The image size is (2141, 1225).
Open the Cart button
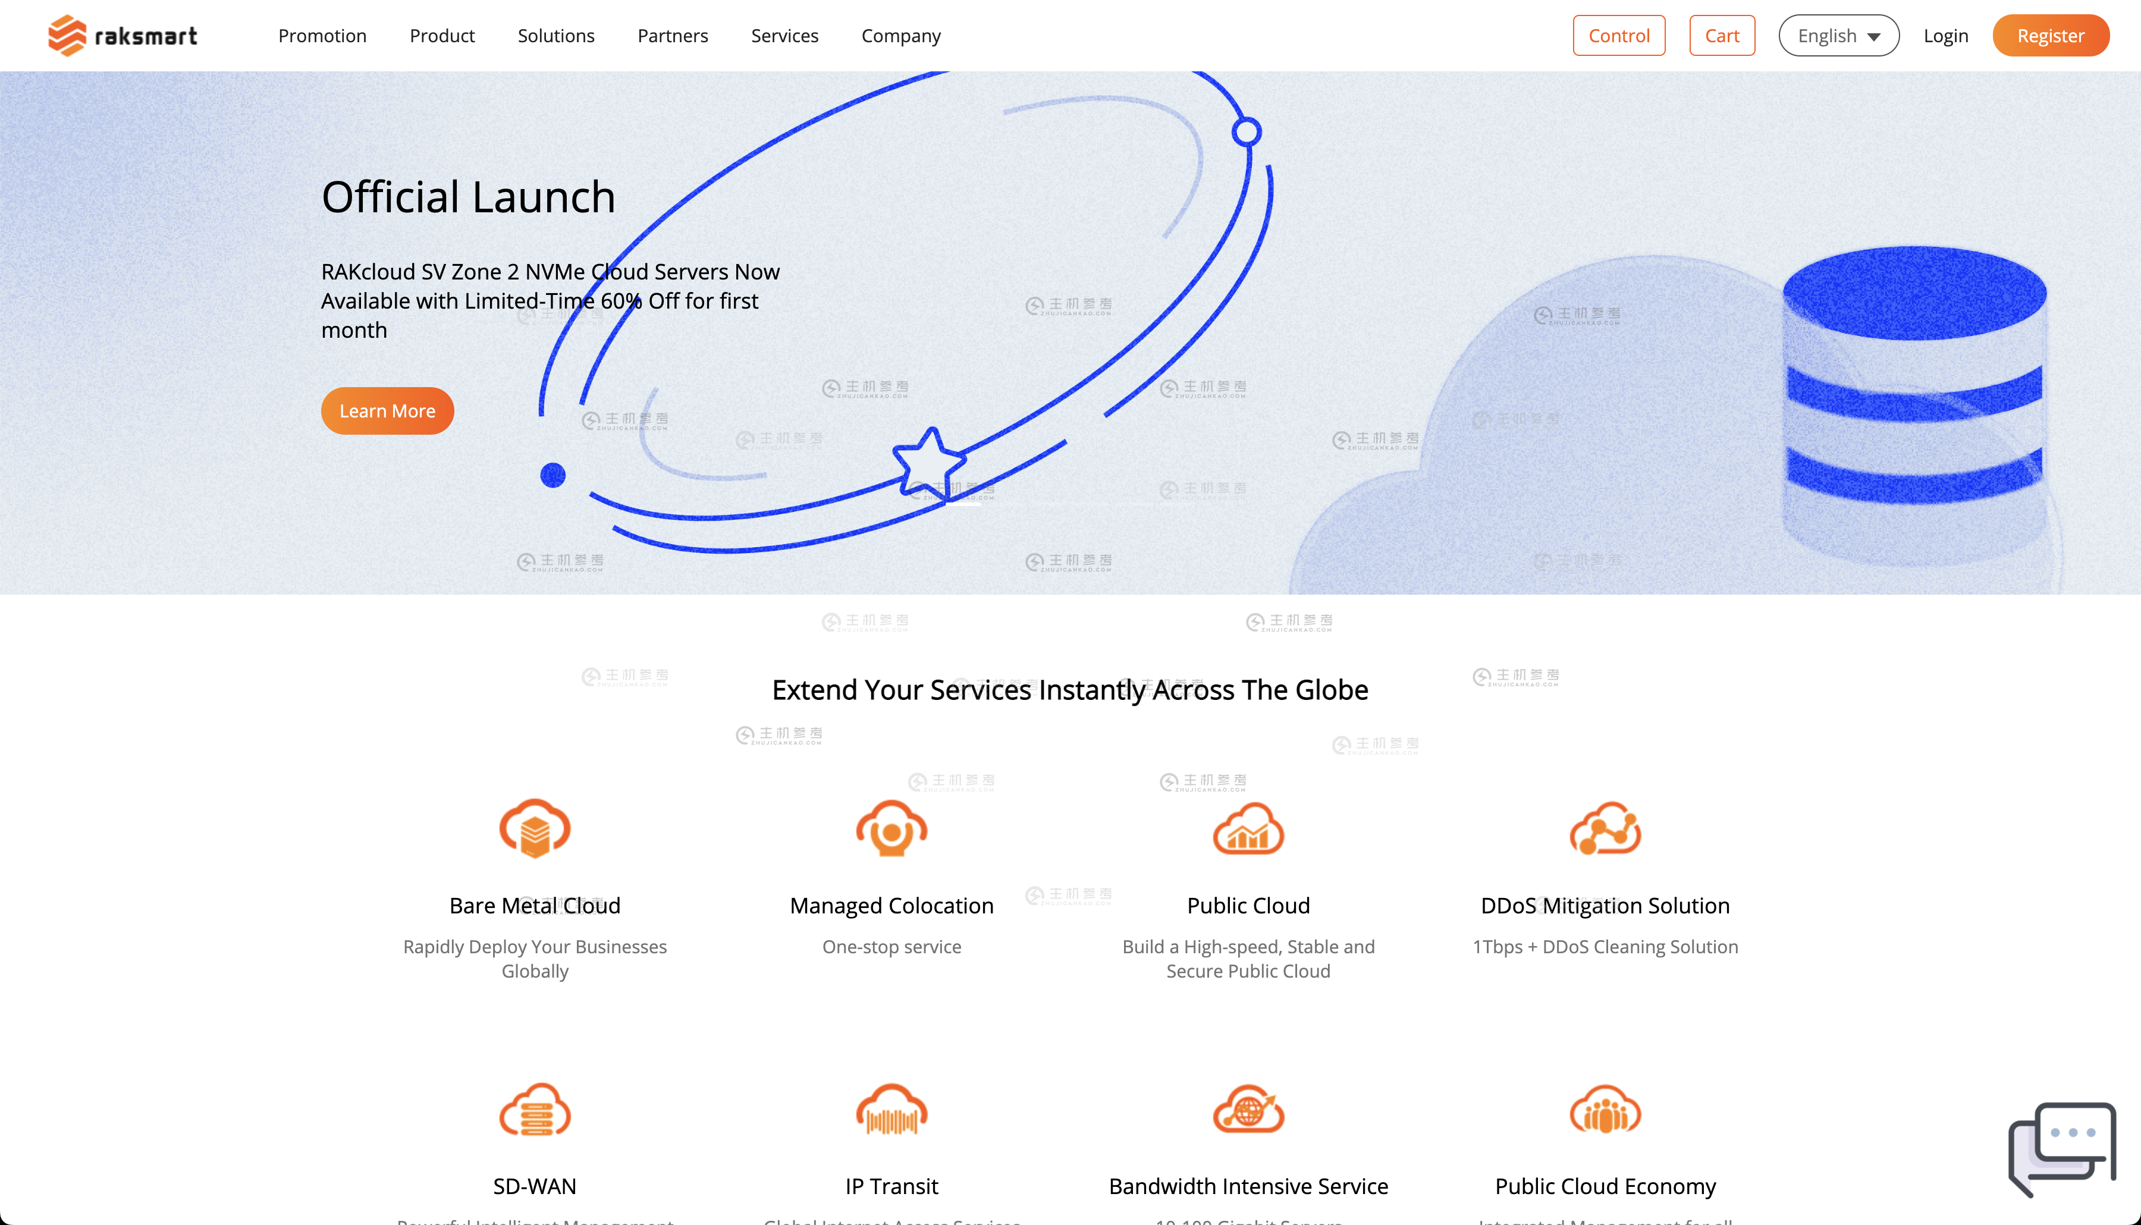click(1721, 35)
